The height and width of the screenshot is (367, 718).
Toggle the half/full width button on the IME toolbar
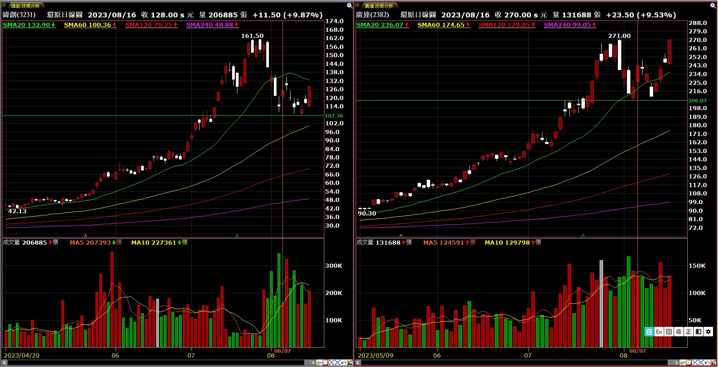[698, 332]
